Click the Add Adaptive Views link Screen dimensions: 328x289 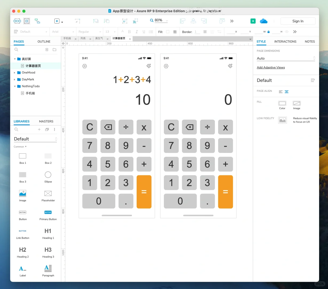[x=271, y=67]
